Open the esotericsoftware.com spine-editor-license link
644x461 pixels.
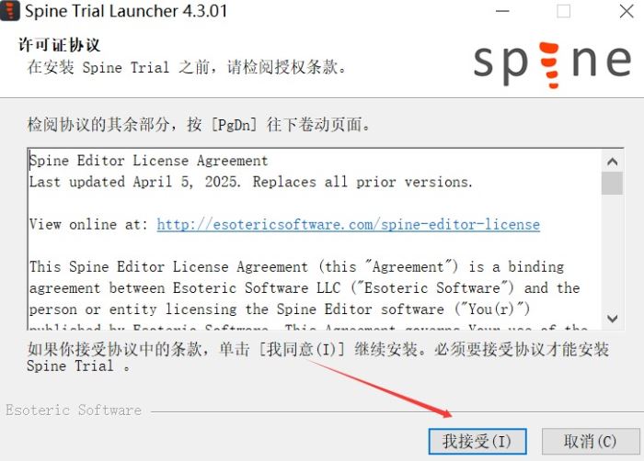coord(349,224)
